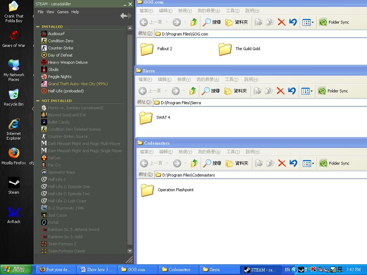Collapse the INSTALLED games section
Image resolution: width=367 pixels, height=275 pixels.
coord(38,26)
